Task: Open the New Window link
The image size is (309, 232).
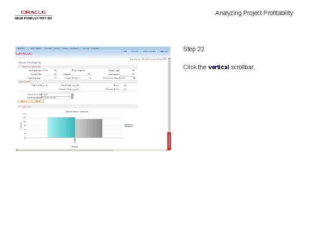Action: click(135, 59)
